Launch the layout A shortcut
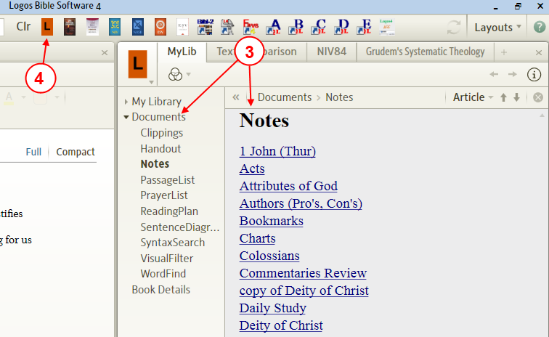Image resolution: width=549 pixels, height=337 pixels. [x=274, y=27]
